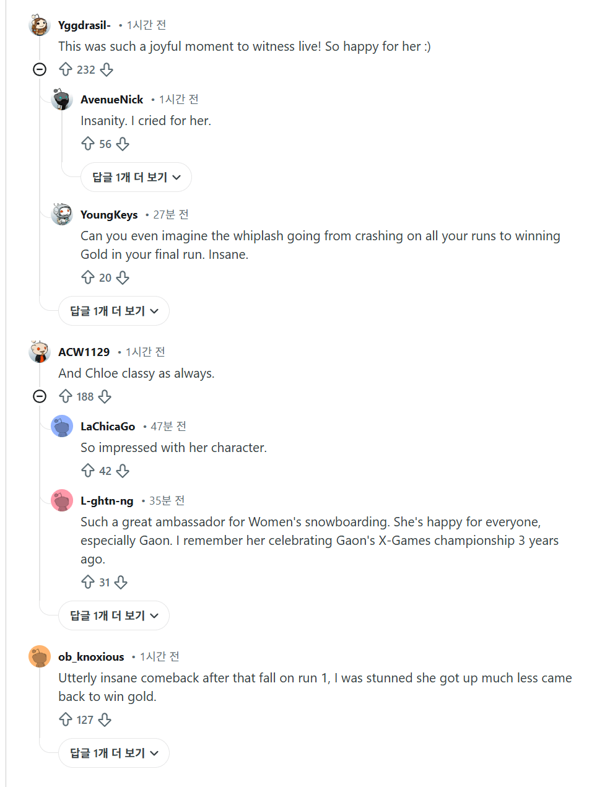
Task: Show more replies under ob_knoxious's comment
Action: [x=113, y=752]
